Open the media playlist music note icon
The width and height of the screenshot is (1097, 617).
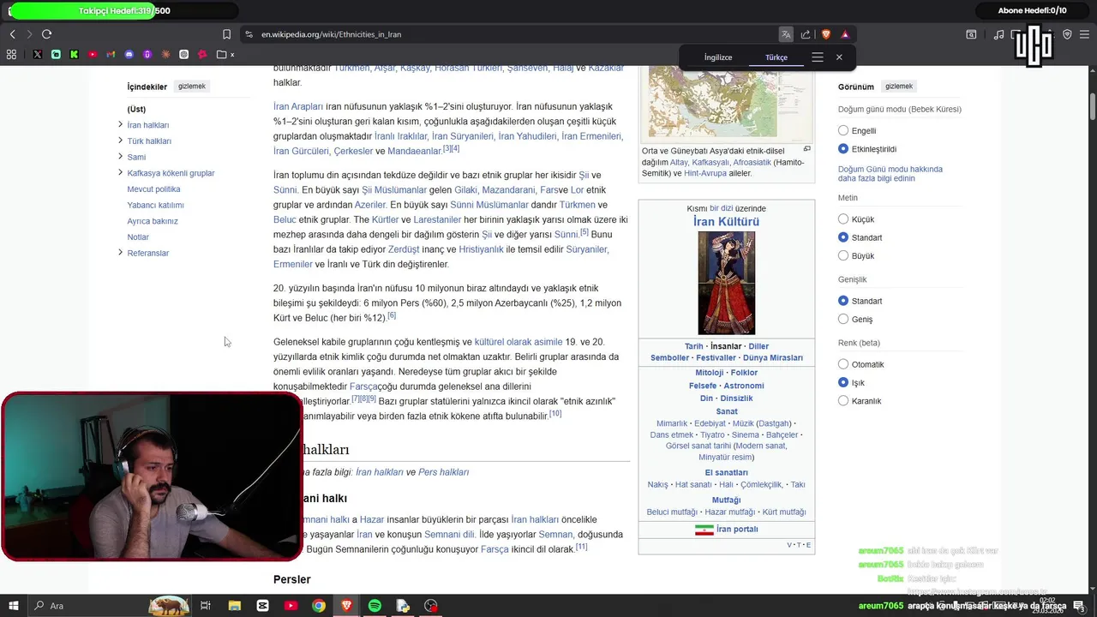998,34
